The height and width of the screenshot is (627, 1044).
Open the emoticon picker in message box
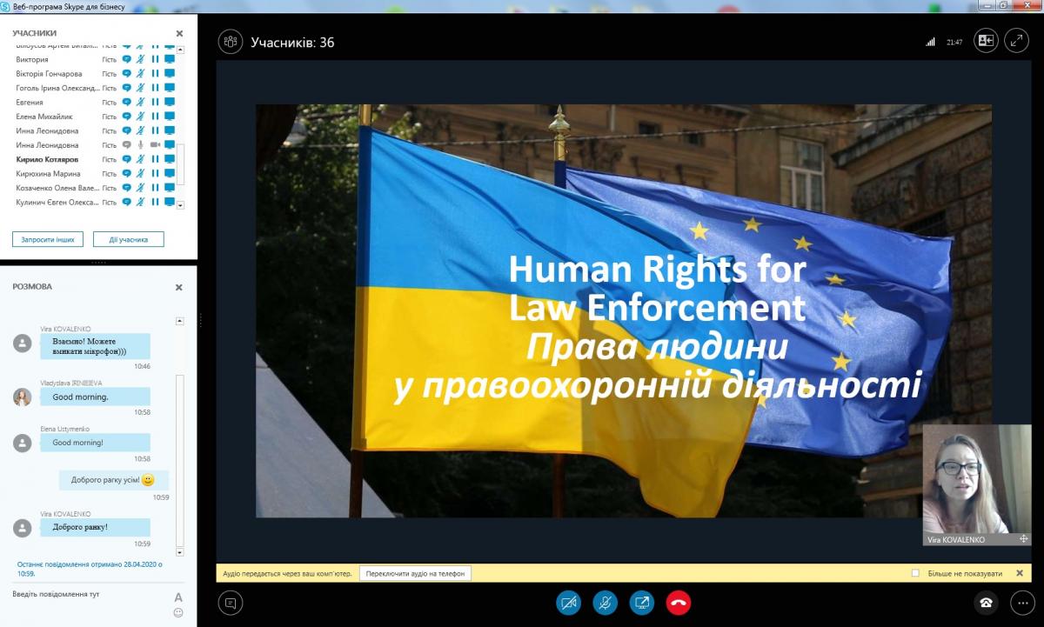(178, 612)
